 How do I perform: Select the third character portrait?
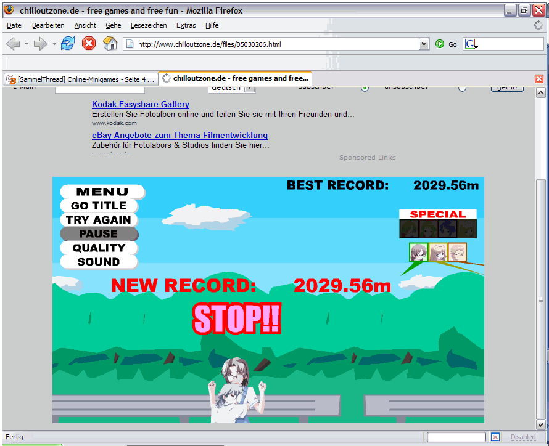tap(457, 252)
